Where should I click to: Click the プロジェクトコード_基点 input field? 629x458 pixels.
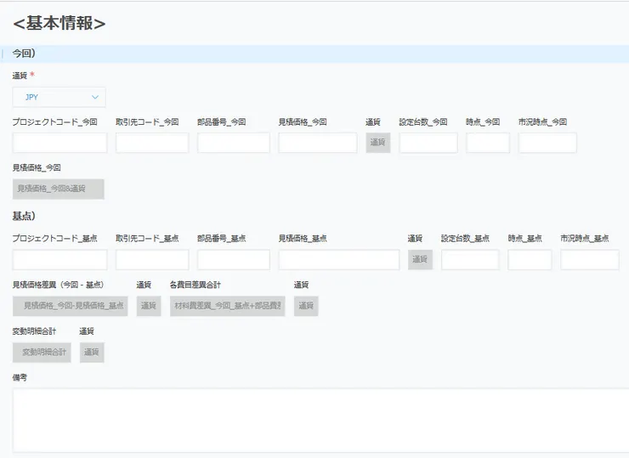pyautogui.click(x=59, y=260)
